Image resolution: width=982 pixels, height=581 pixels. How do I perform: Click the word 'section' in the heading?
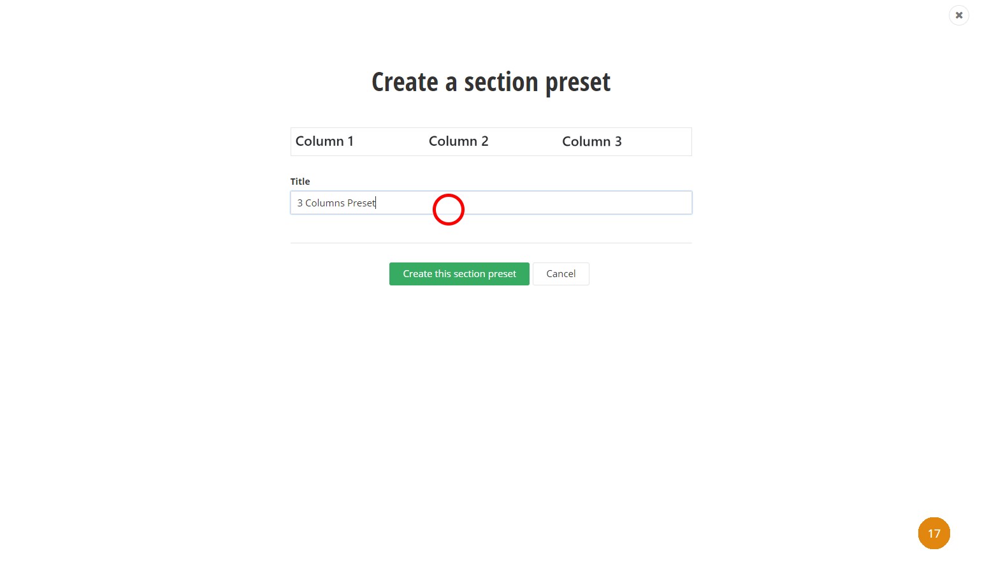click(501, 82)
